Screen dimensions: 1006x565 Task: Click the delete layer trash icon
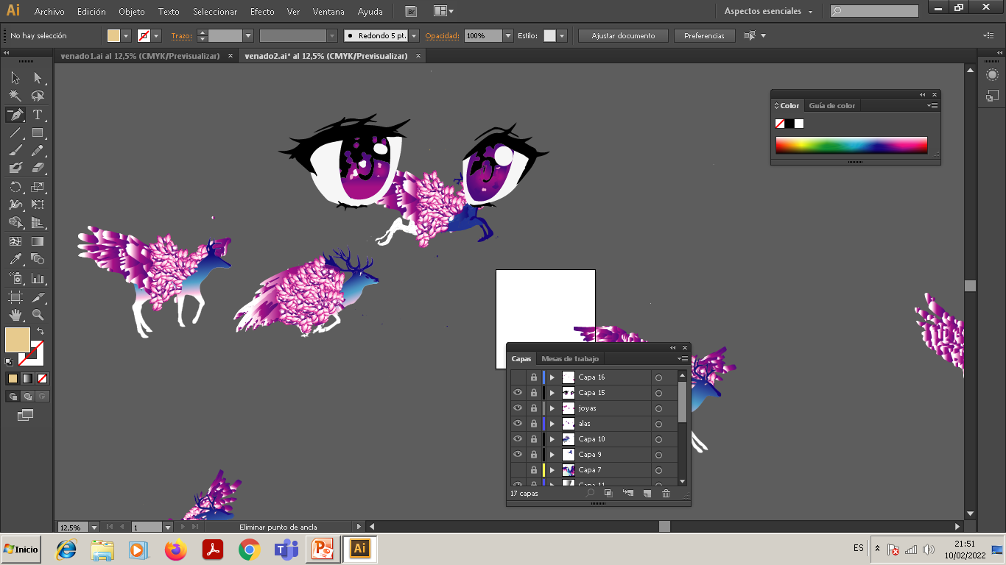tap(666, 494)
